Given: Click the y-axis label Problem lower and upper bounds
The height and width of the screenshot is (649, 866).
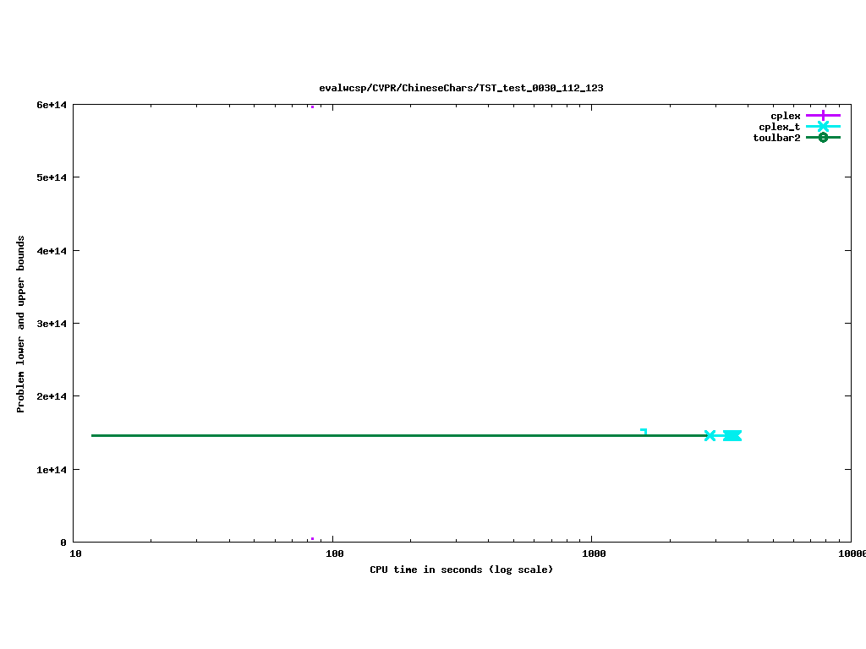Looking at the screenshot, I should (21, 324).
